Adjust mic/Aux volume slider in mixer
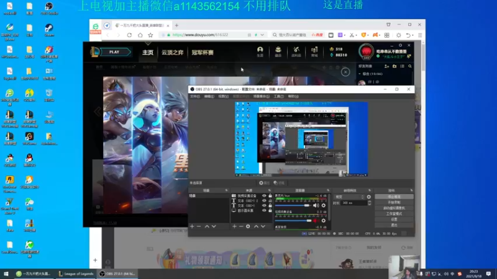 click(293, 206)
